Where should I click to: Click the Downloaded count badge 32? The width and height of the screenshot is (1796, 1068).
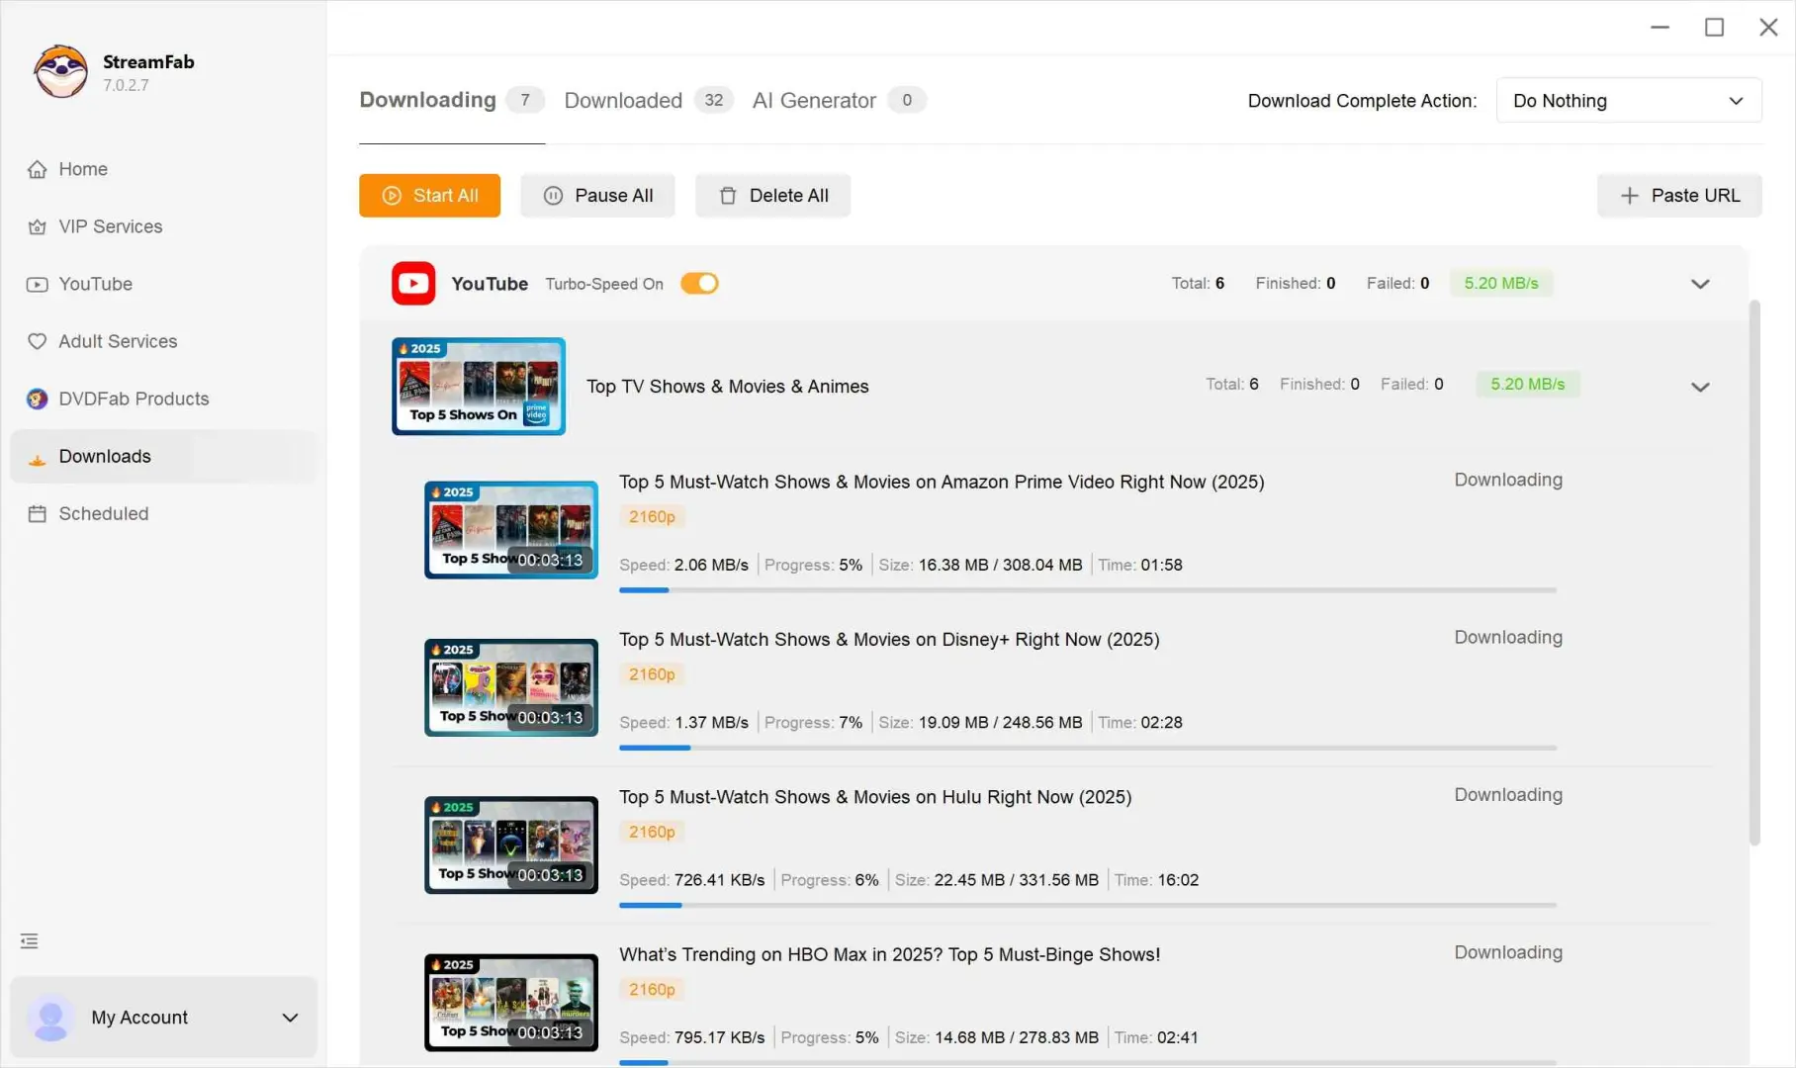714,100
